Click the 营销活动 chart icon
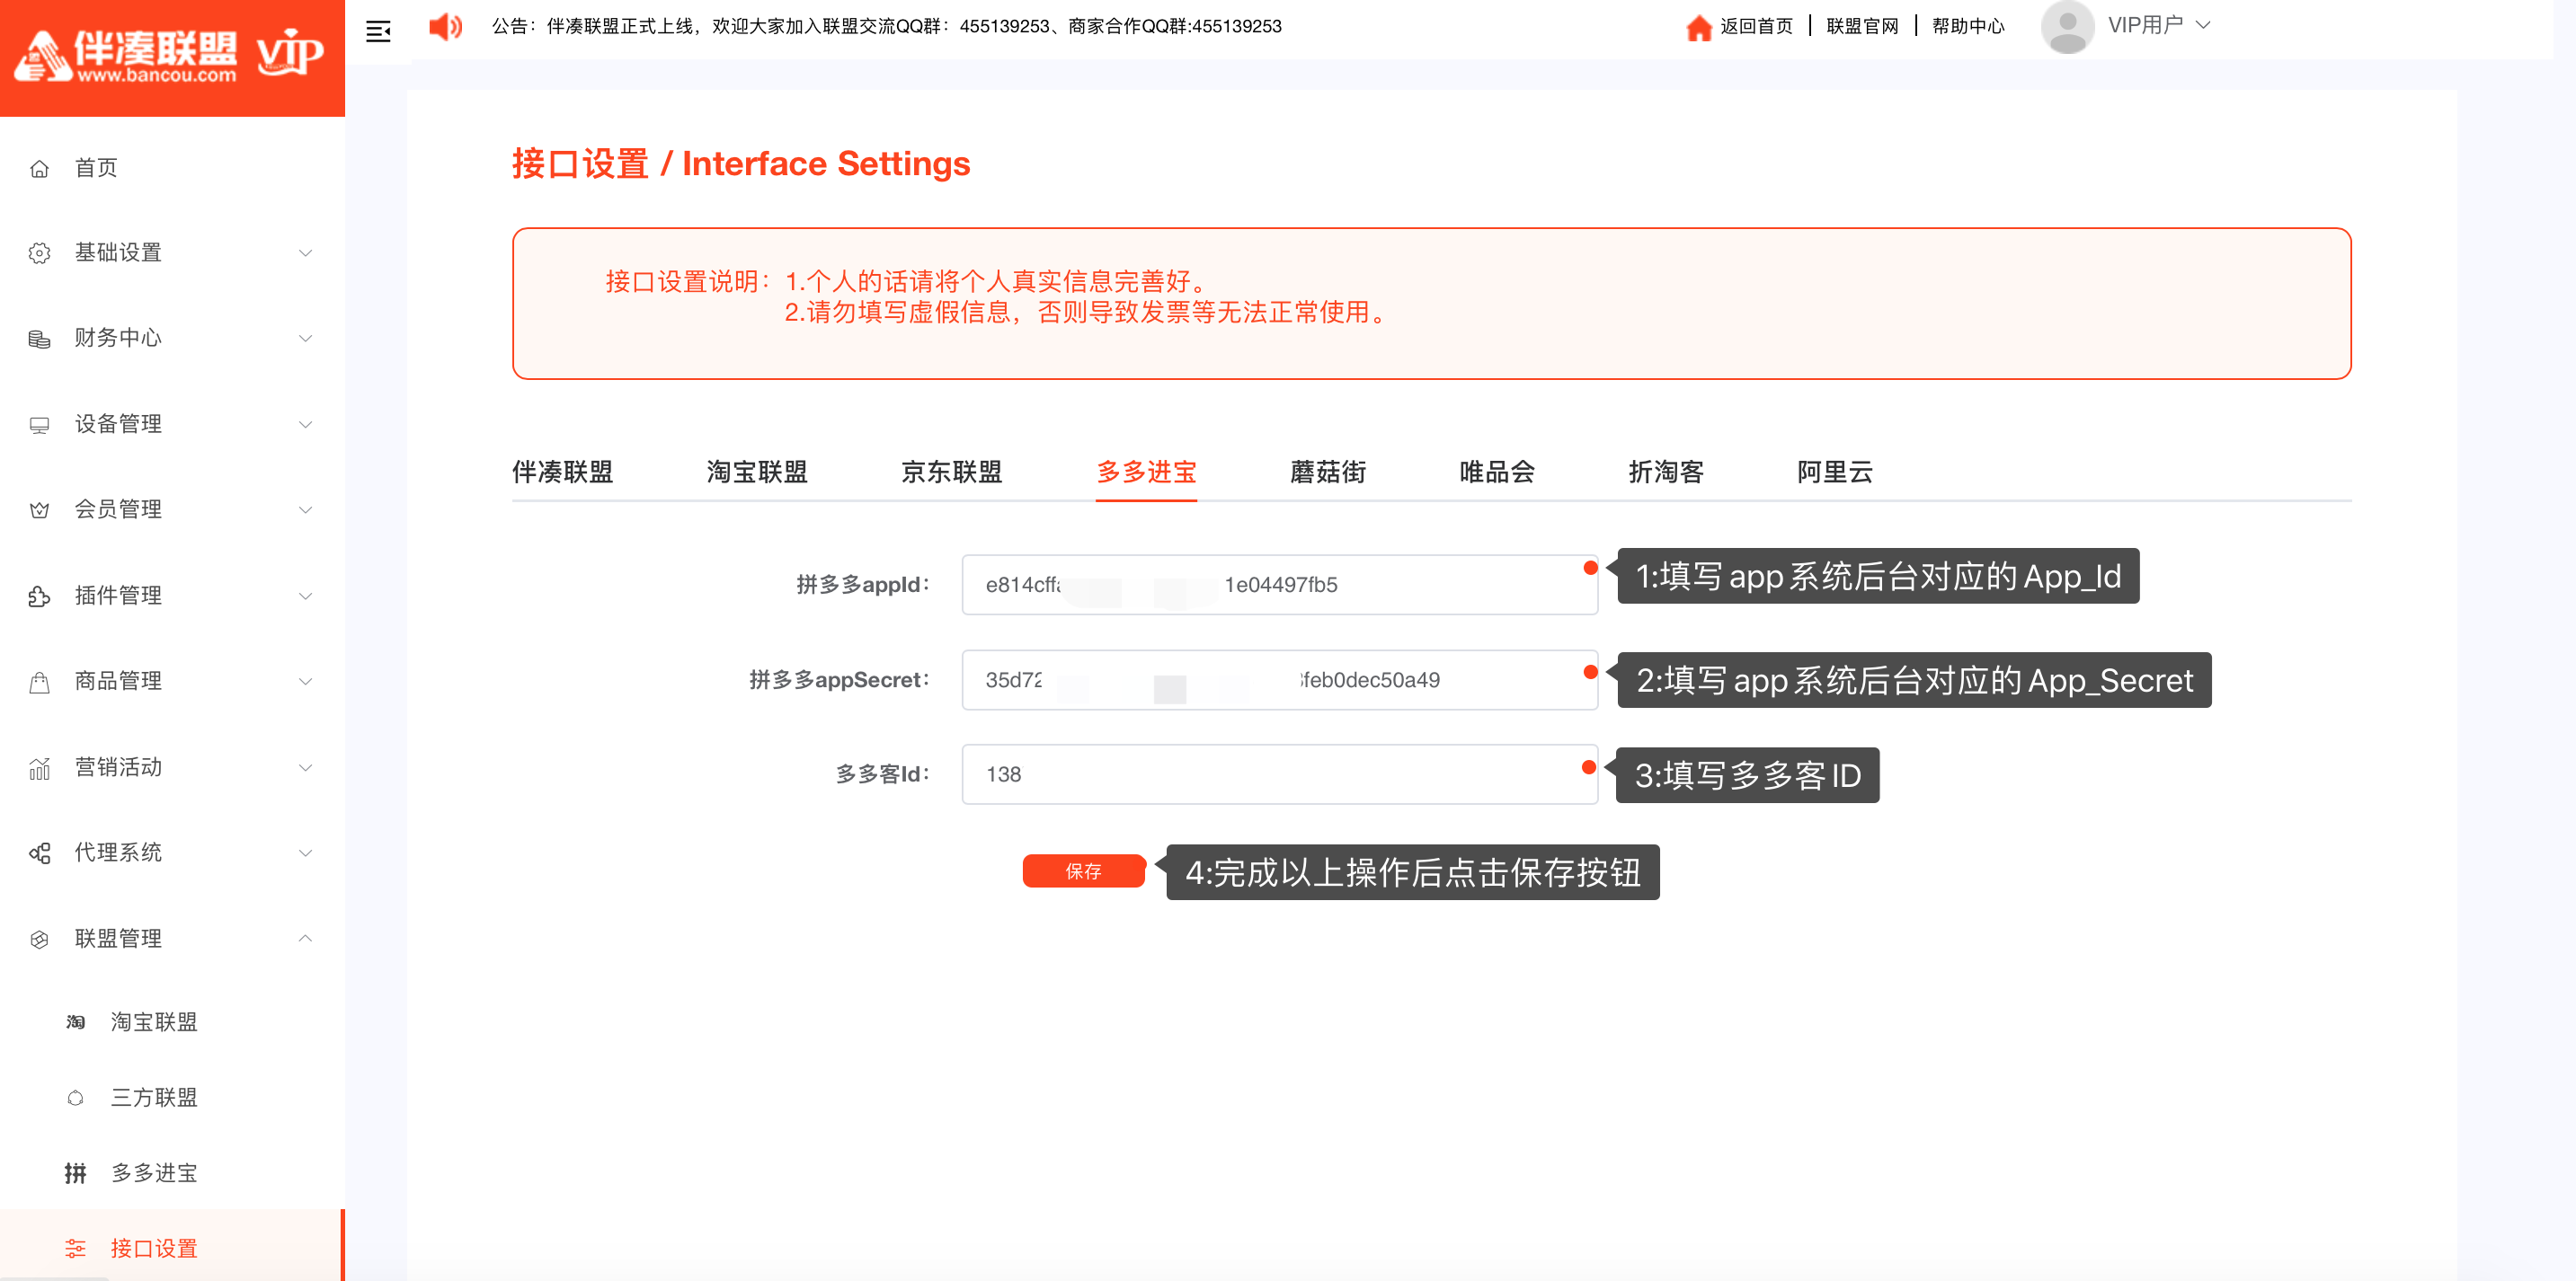The height and width of the screenshot is (1281, 2576). [39, 768]
